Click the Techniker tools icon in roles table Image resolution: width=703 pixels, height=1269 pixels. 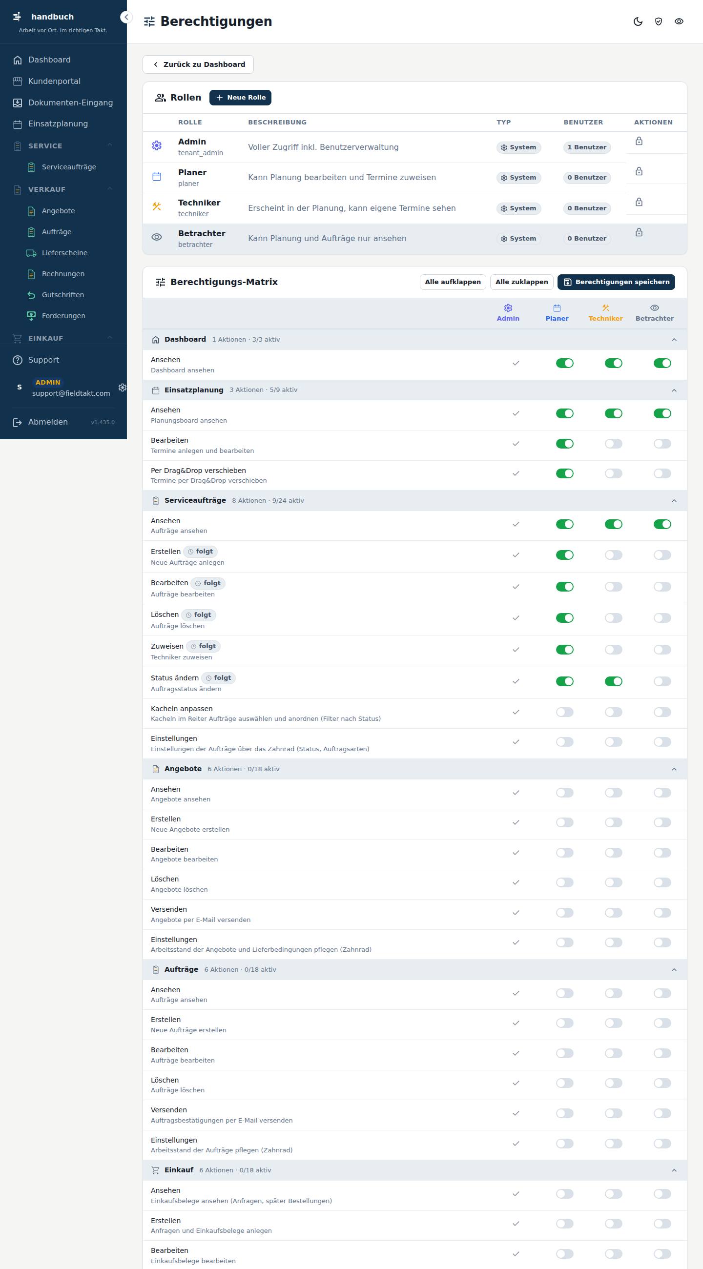click(x=157, y=207)
